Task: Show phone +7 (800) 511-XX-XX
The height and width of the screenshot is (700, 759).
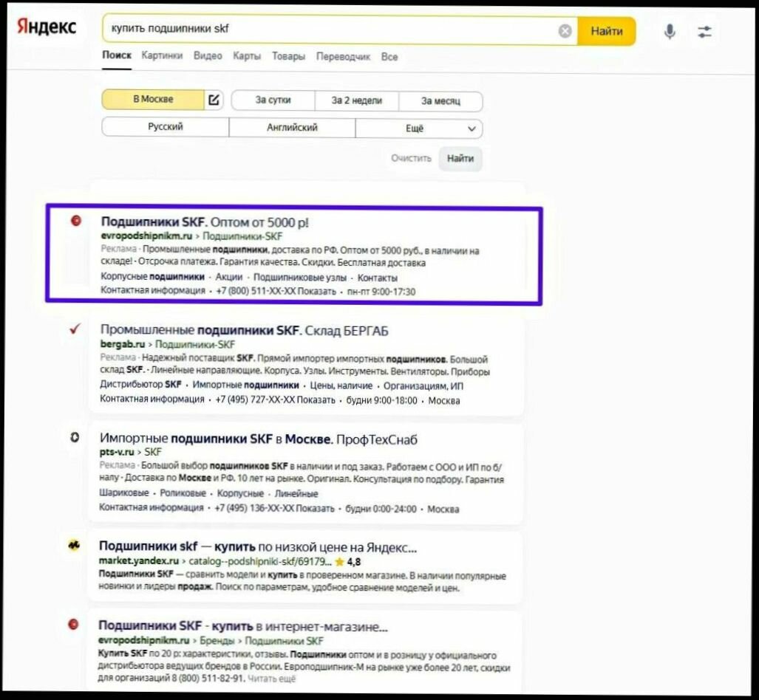Action: 276,291
